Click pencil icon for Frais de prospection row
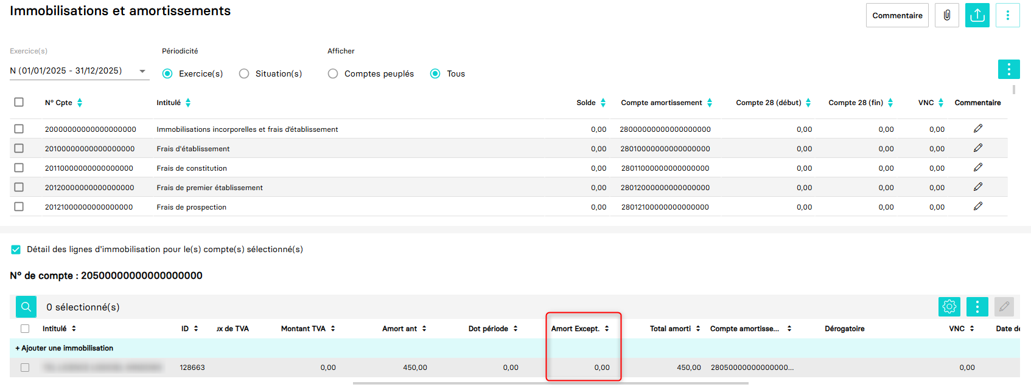The image size is (1031, 390). [x=977, y=207]
